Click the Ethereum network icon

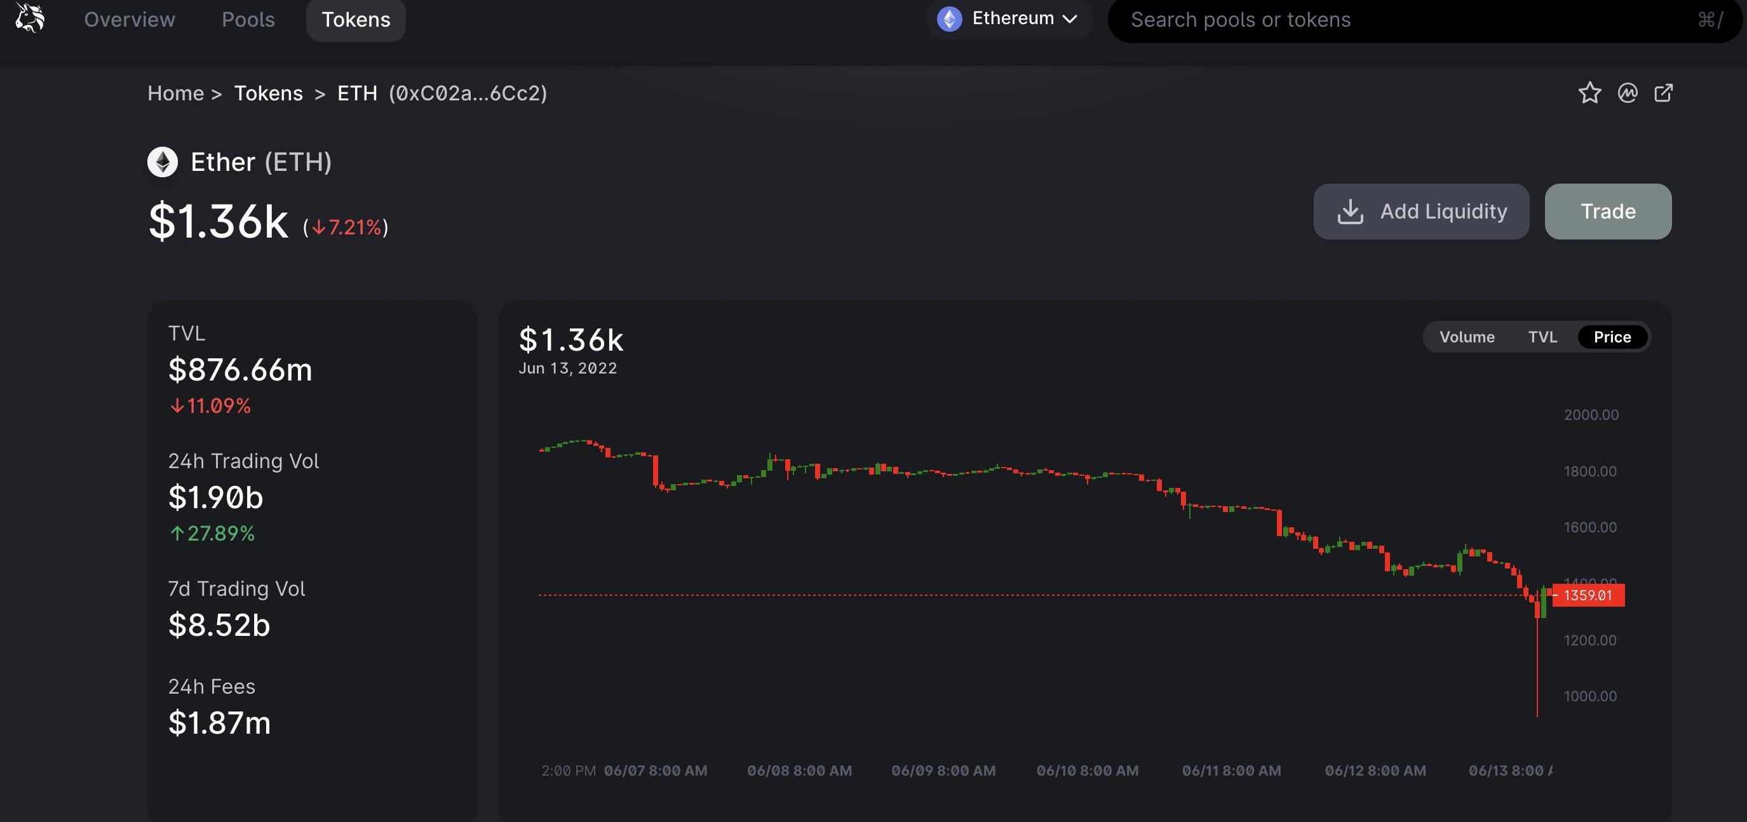pos(950,19)
